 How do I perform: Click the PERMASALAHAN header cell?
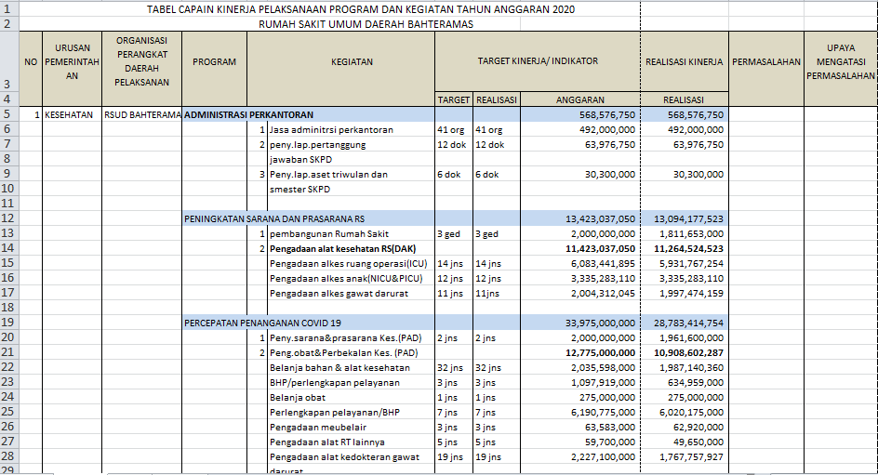pos(766,61)
